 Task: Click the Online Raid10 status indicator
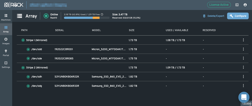[x=46, y=16]
